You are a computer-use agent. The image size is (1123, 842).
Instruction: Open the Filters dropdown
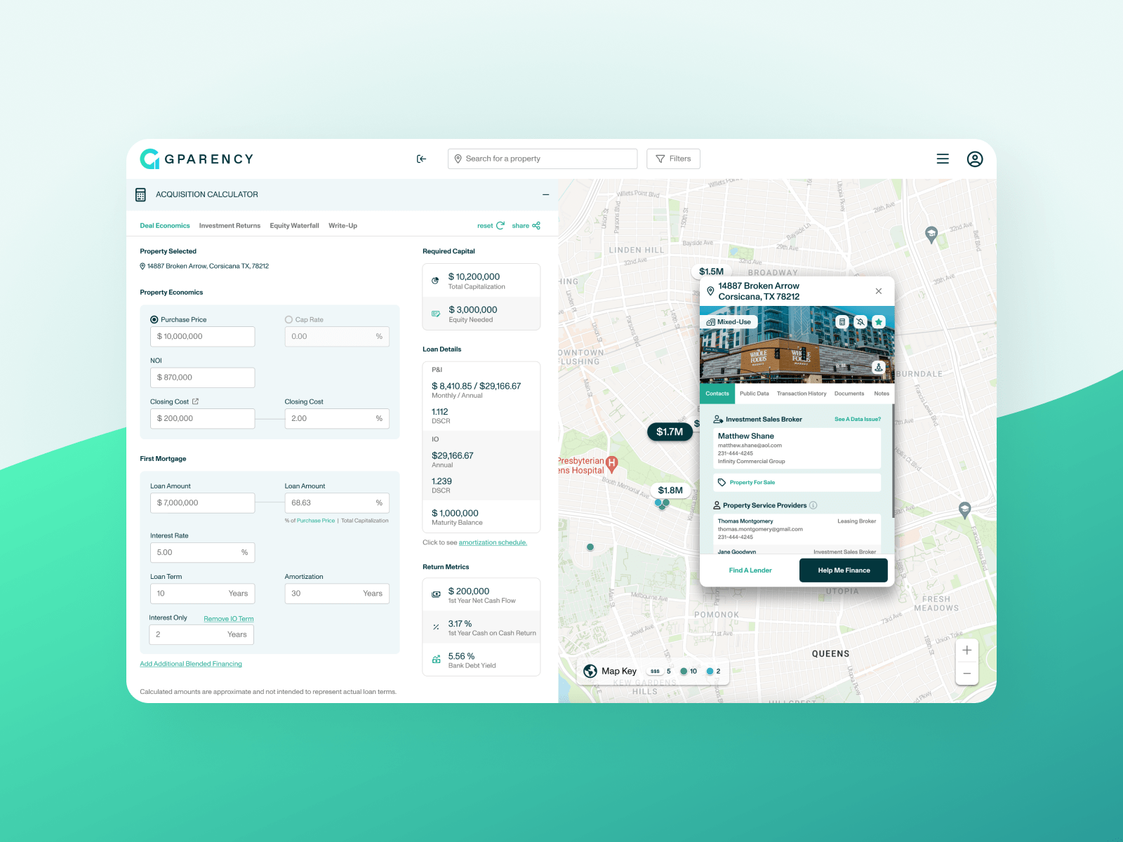673,159
